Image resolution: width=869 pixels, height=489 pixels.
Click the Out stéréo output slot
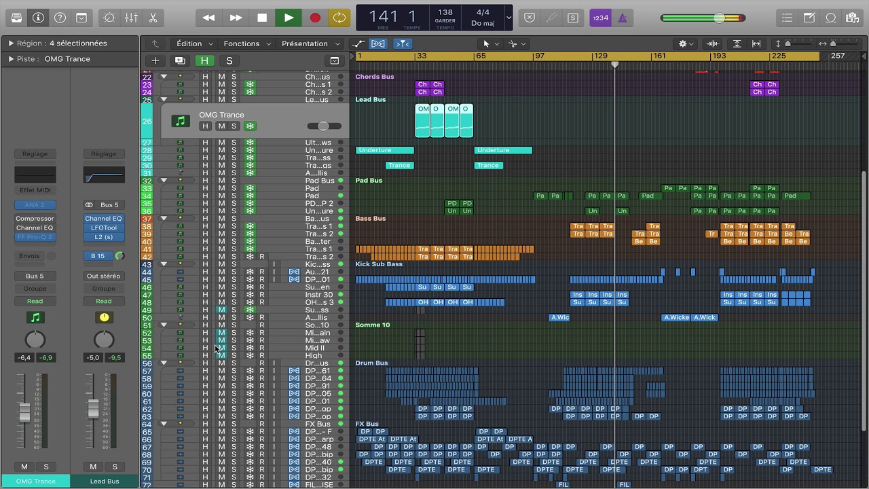[x=104, y=276]
